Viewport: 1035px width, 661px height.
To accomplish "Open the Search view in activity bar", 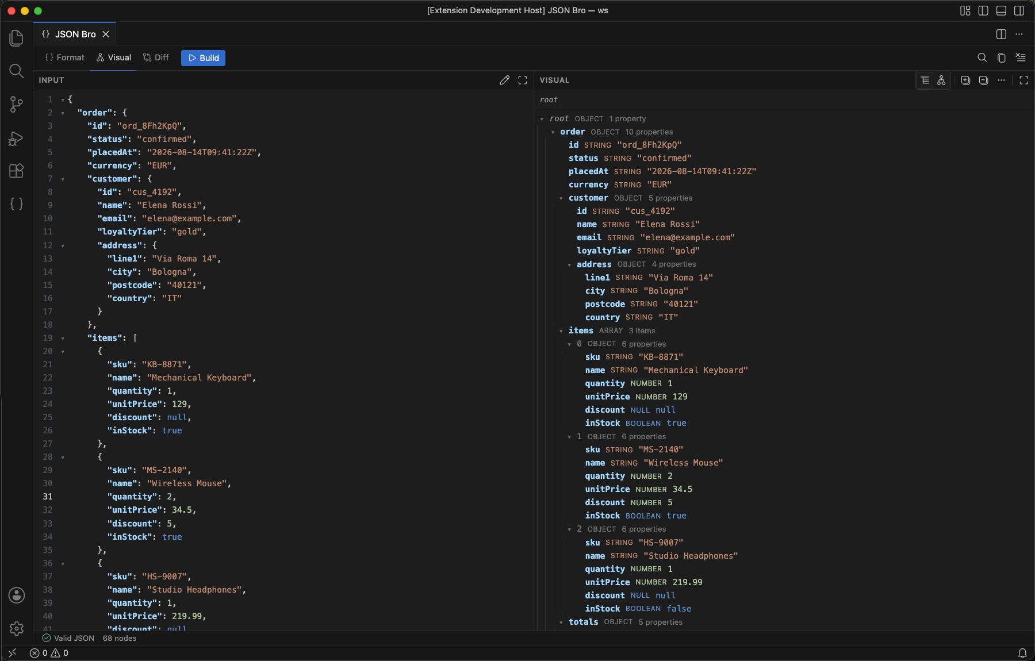I will pos(17,71).
